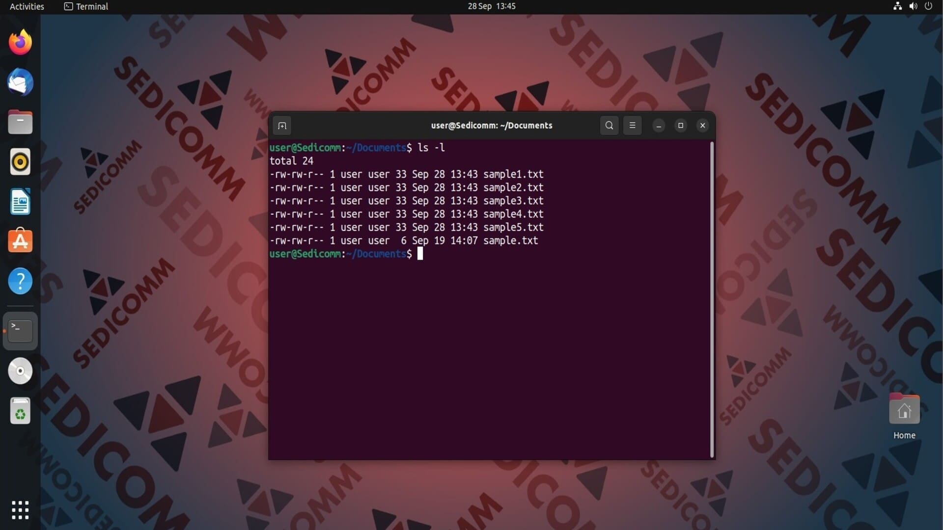Open Firefox from the dock
This screenshot has width=943, height=530.
point(20,42)
